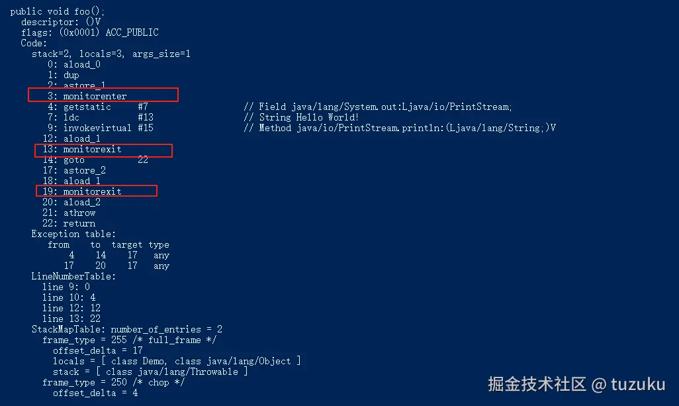Viewport: 679px width, 406px height.
Task: Click the monitorexit instruction at offset 19
Action: tap(93, 191)
